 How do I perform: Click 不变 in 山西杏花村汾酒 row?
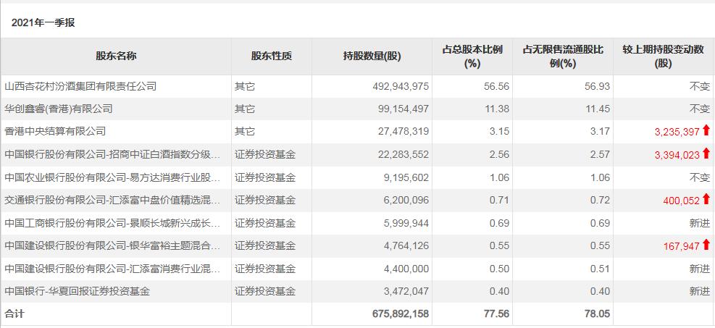click(x=700, y=86)
